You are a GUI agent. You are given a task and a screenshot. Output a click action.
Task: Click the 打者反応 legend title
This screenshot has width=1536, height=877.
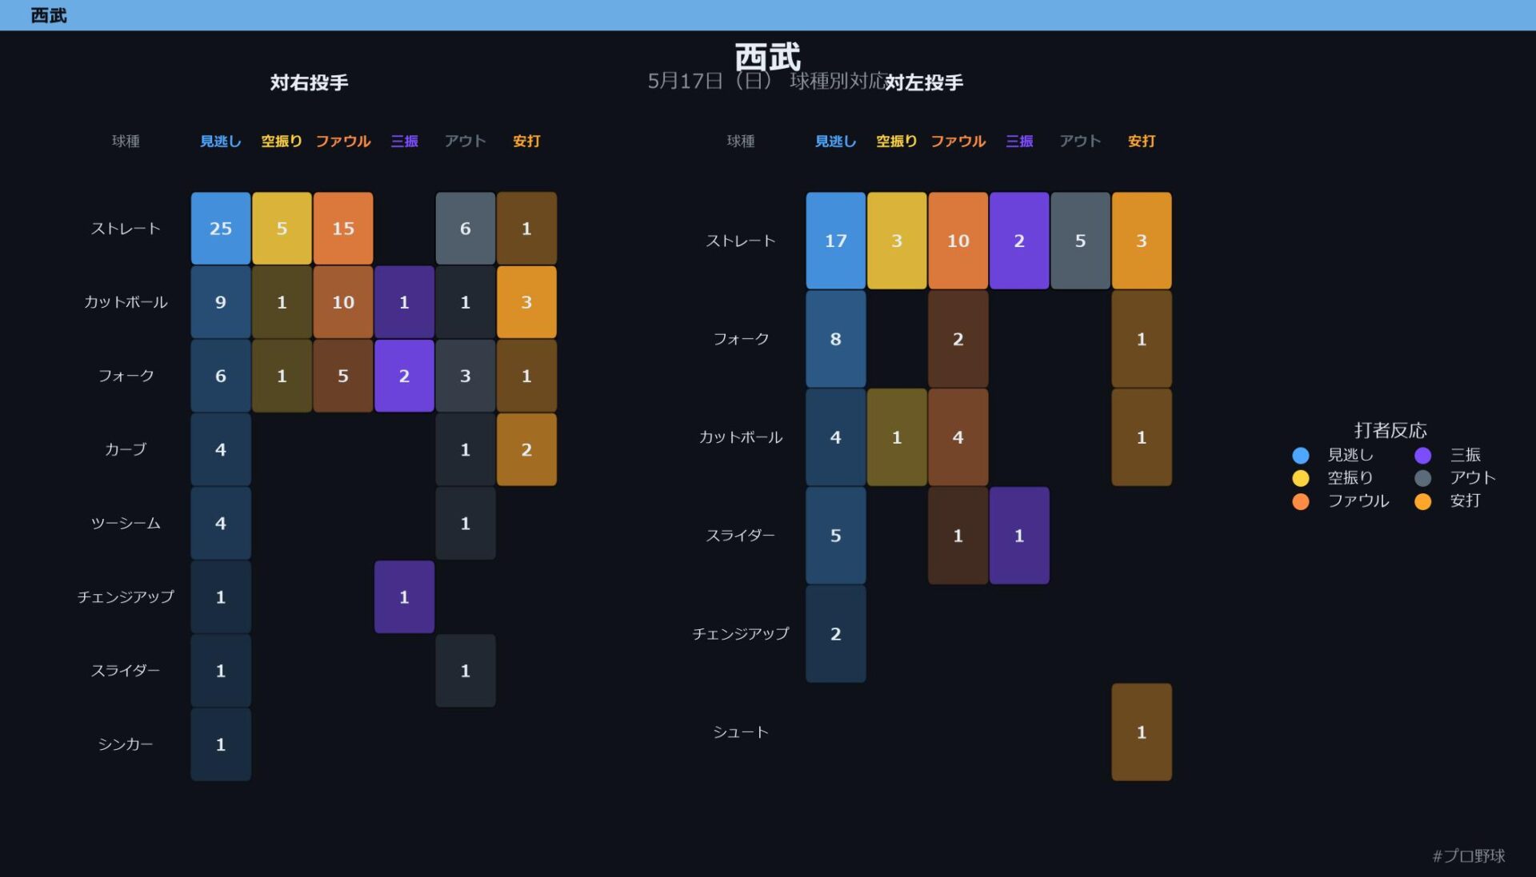tap(1390, 431)
